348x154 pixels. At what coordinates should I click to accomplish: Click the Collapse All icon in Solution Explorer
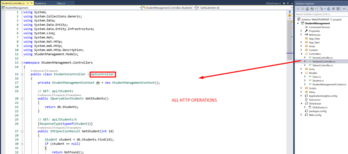coord(333,9)
